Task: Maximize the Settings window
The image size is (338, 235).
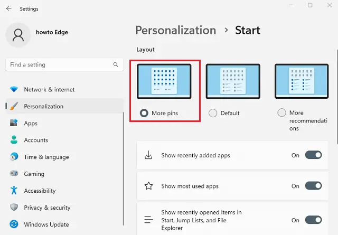Action: [x=310, y=5]
